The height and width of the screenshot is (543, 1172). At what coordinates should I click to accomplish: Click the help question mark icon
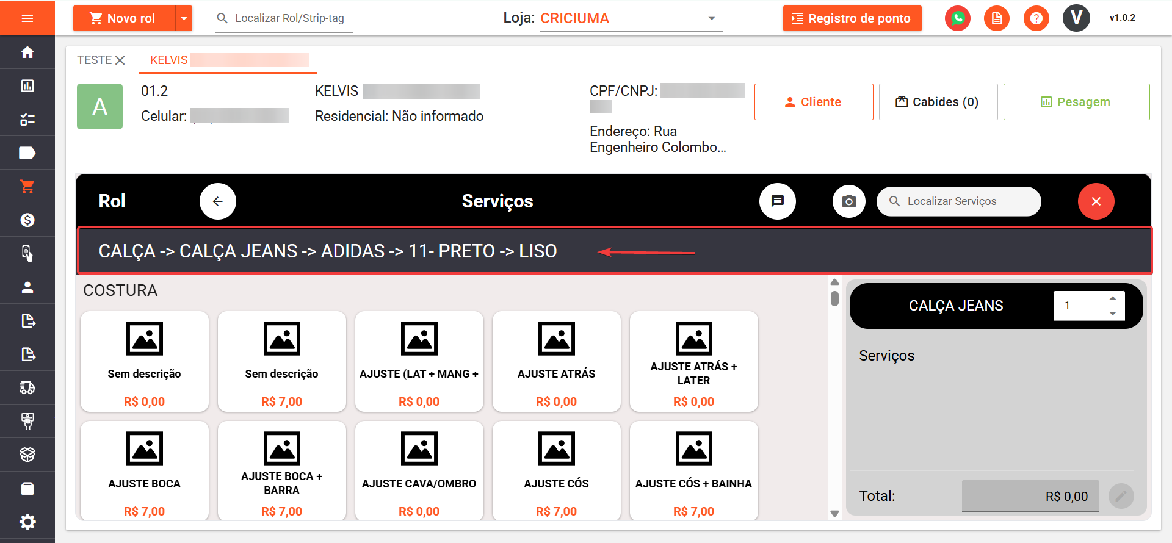tap(1036, 18)
